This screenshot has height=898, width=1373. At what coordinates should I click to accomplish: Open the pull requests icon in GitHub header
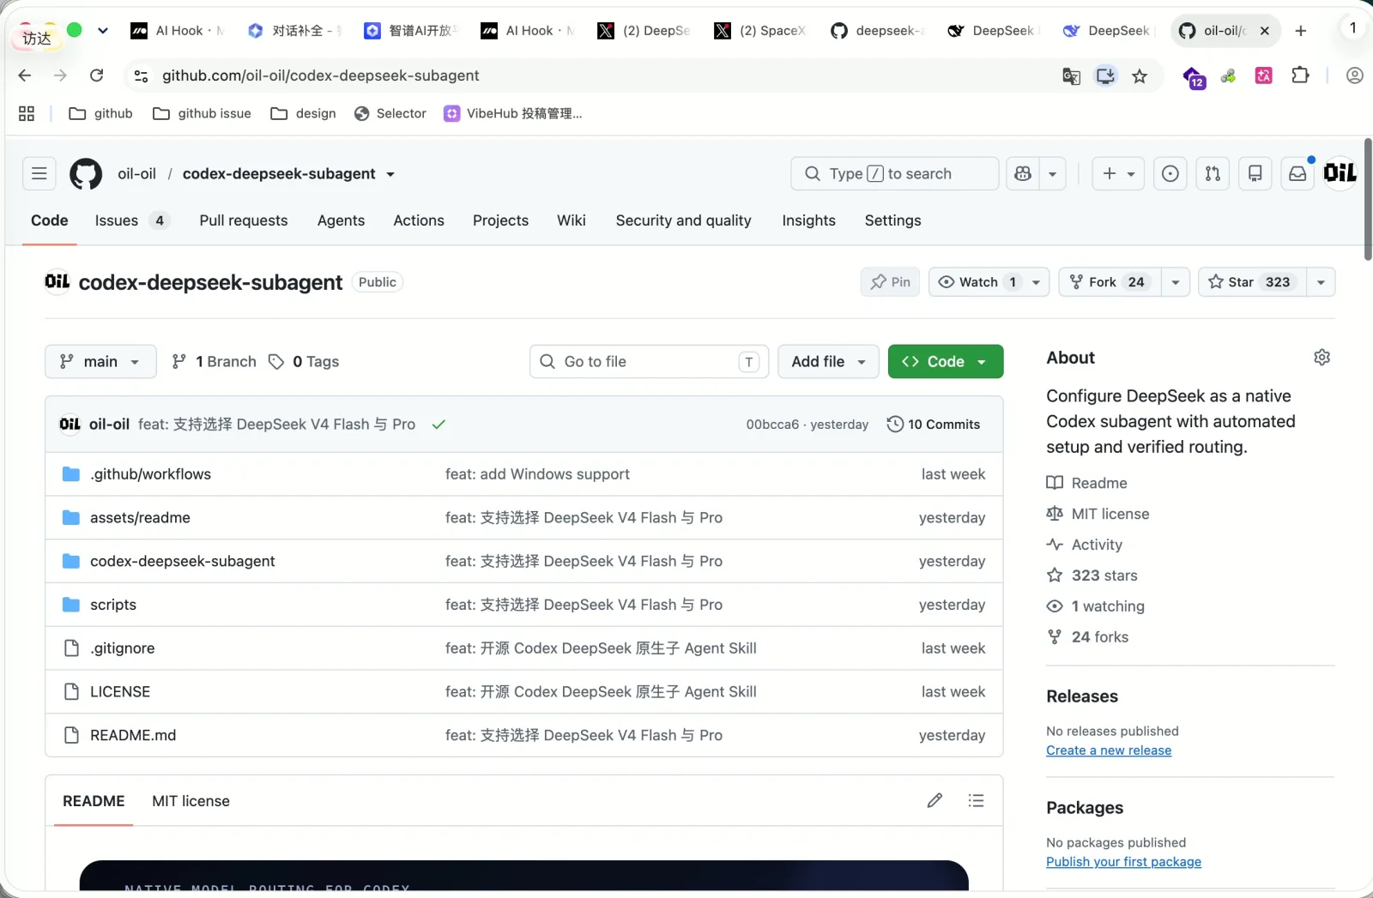[1213, 174]
